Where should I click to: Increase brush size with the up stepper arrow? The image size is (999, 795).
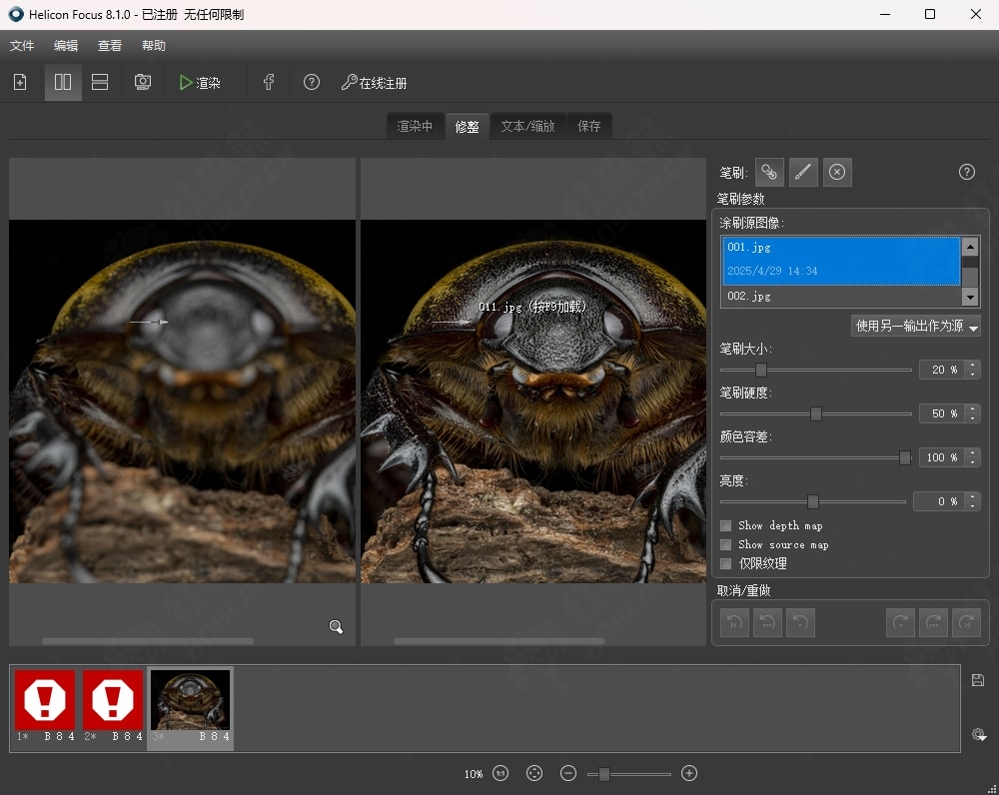973,366
